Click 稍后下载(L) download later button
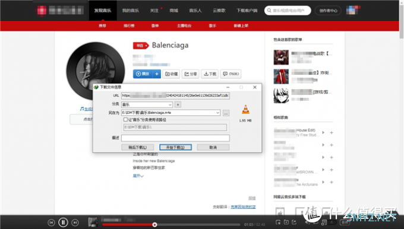Image resolution: width=404 pixels, height=229 pixels. (138, 147)
